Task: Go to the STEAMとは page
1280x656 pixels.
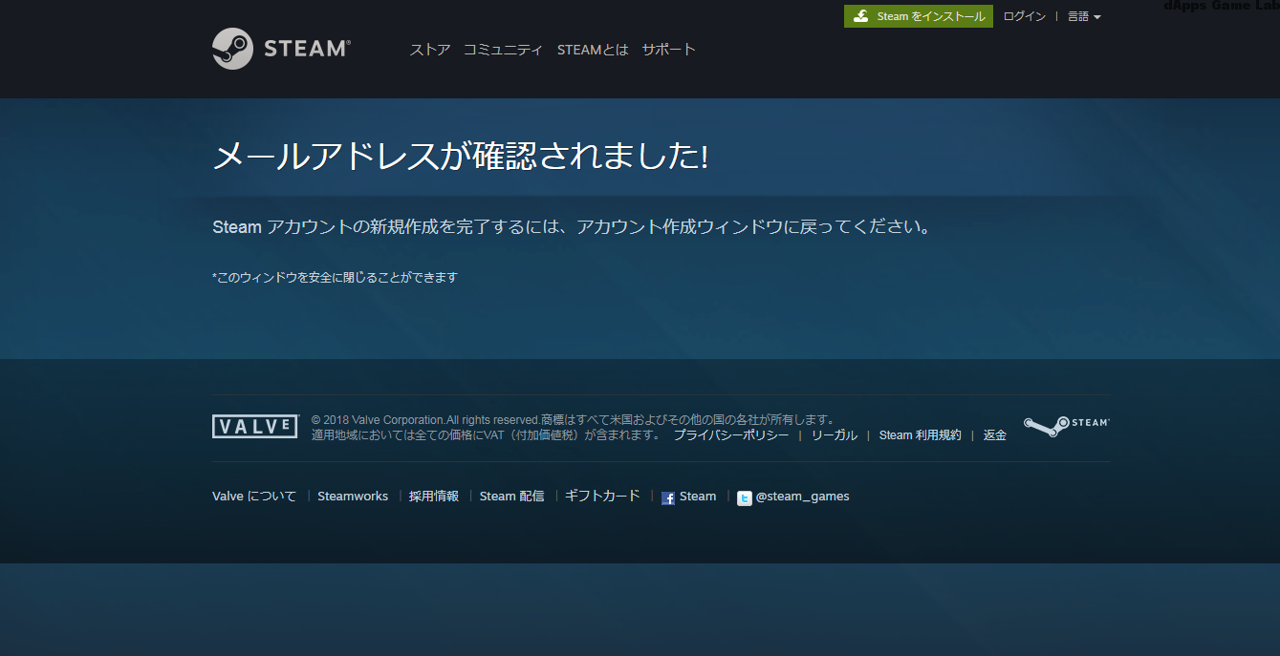Action: point(593,50)
